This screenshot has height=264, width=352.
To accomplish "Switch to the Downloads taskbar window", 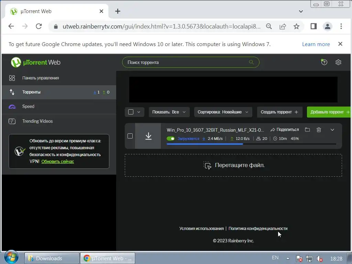I will 52,258.
